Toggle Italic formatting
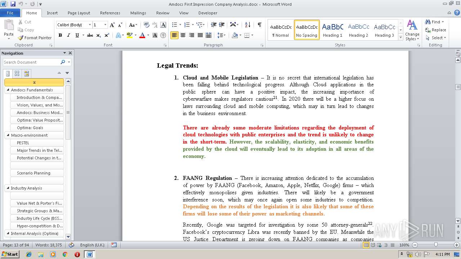Viewport: 461px width, 259px height. point(68,35)
